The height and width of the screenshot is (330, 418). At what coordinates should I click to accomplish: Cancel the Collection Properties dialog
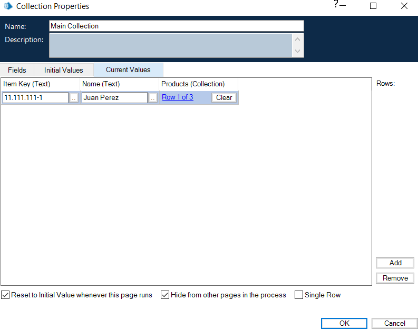(394, 323)
